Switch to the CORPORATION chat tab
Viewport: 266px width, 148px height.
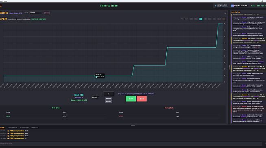12,128
